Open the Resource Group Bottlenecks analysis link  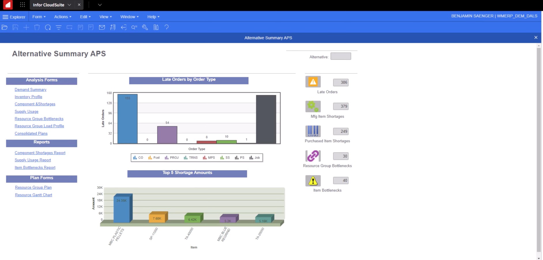coord(39,119)
